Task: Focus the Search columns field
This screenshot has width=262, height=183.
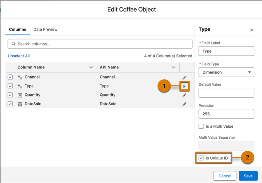Action: (100, 44)
